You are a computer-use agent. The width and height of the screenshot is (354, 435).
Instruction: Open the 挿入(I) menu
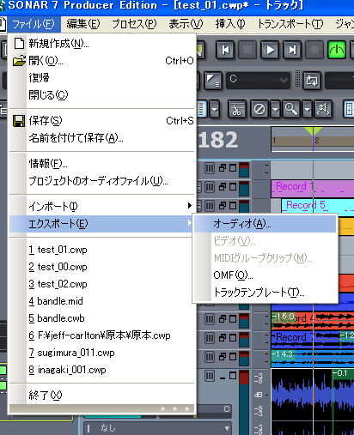230,24
